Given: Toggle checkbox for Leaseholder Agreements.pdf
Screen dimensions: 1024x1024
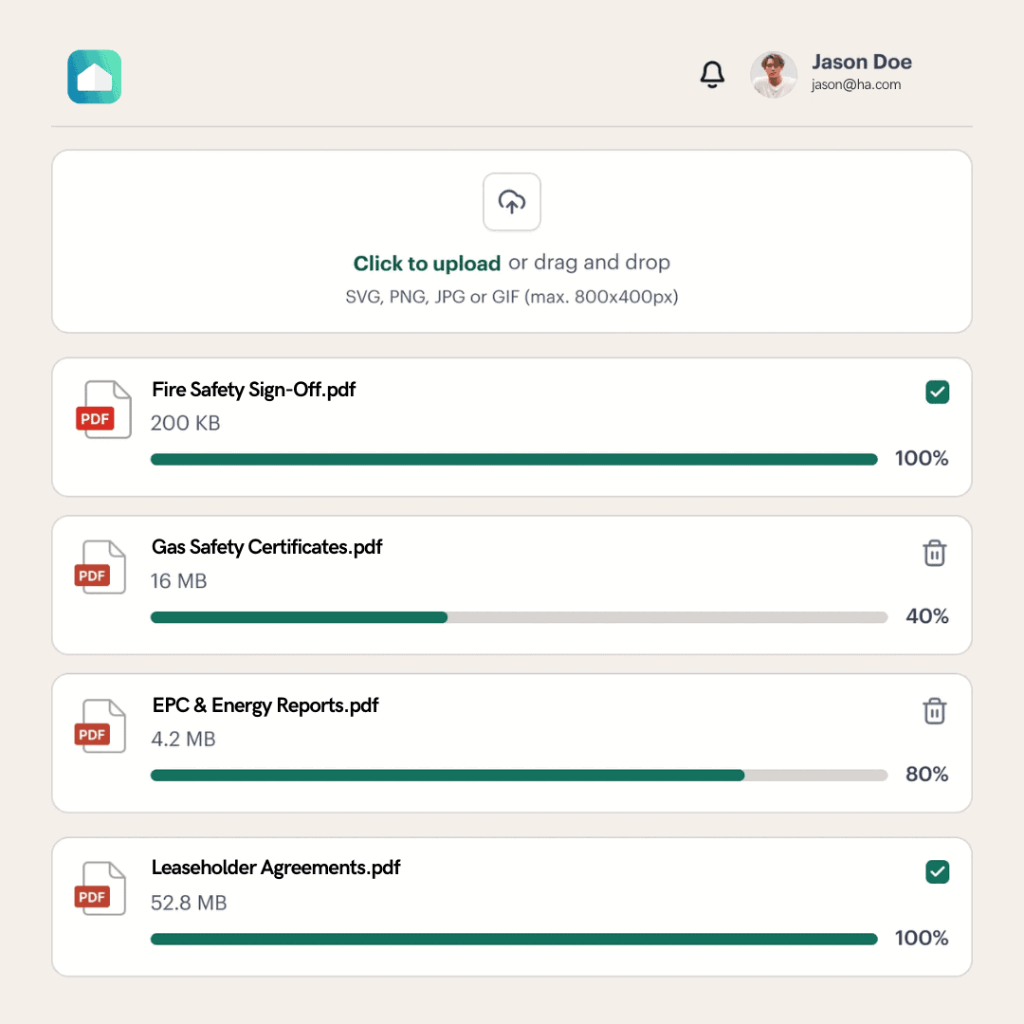Looking at the screenshot, I should point(937,871).
